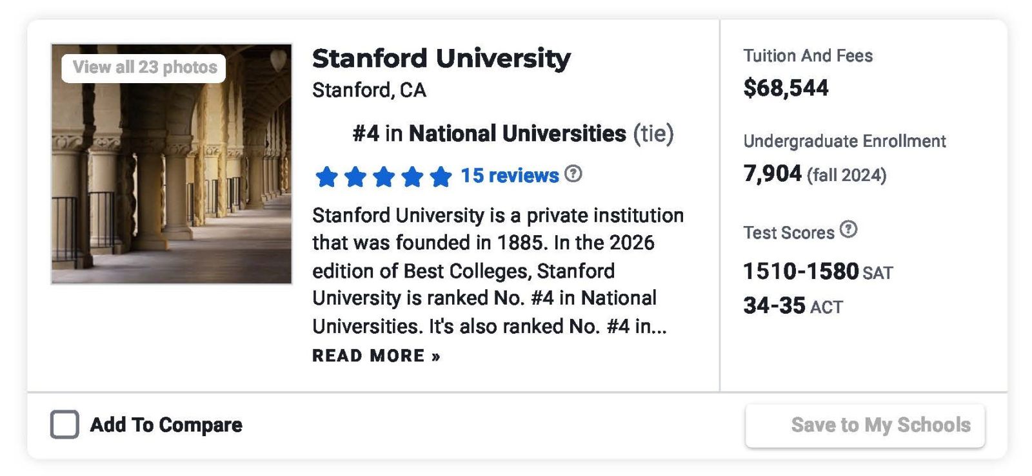Click the Test Scores help icon
Image resolution: width=1032 pixels, height=476 pixels.
coord(849,229)
